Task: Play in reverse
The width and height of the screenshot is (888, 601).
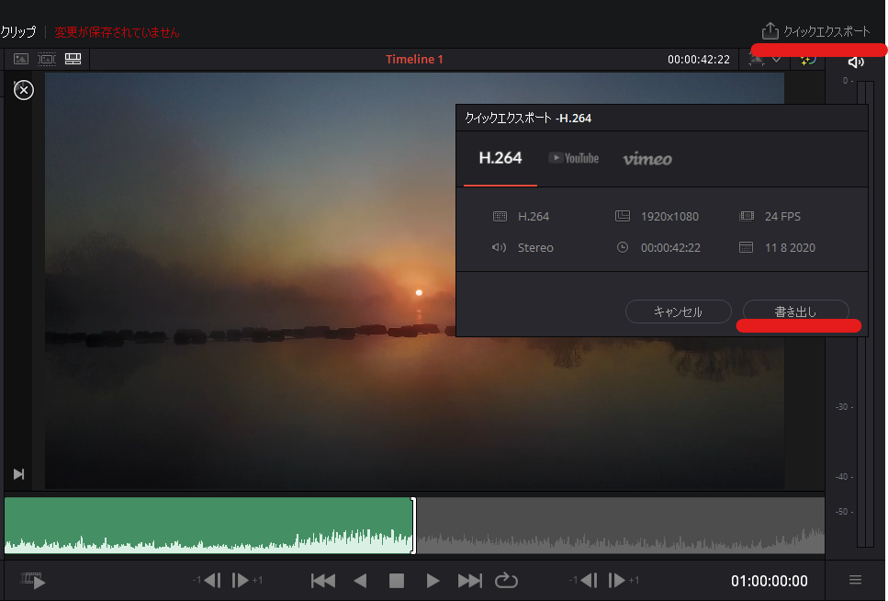Action: [360, 581]
